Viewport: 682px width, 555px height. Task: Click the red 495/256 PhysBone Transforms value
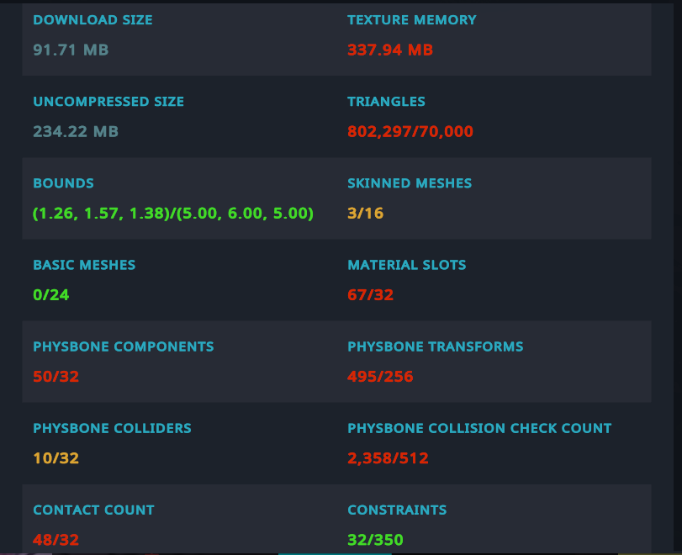(380, 376)
